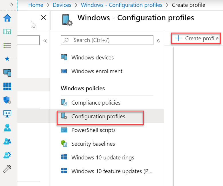The image size is (223, 186).
Task: Open the Groups icon in sidebar
Action: tap(7, 141)
